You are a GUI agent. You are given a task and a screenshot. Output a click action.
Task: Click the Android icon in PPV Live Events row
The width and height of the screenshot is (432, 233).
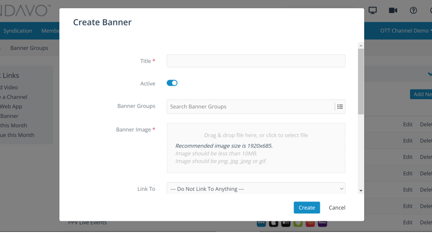(298, 223)
